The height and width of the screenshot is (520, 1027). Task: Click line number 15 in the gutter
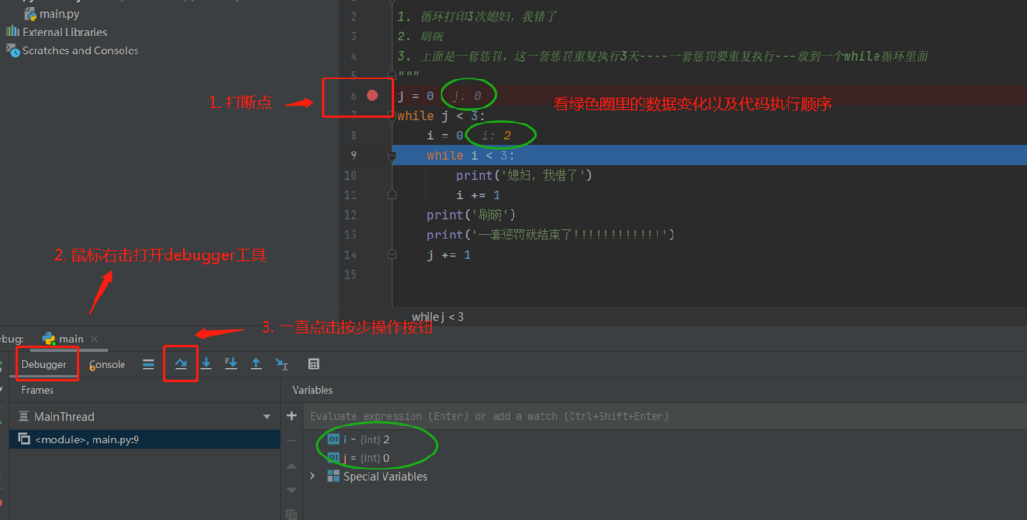tap(351, 274)
